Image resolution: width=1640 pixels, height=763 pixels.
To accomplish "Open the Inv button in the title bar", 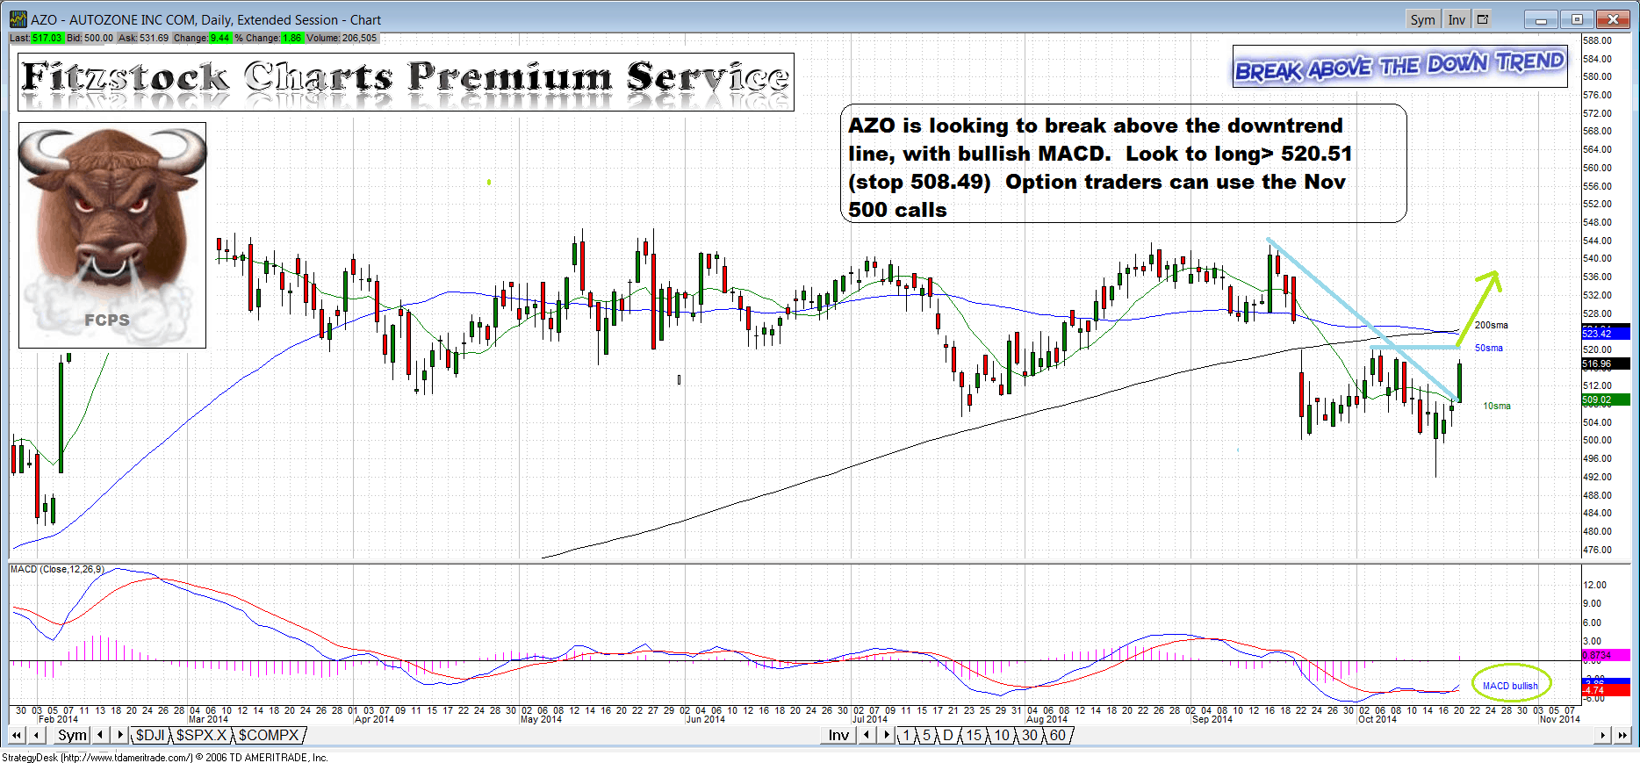I will [x=1457, y=19].
